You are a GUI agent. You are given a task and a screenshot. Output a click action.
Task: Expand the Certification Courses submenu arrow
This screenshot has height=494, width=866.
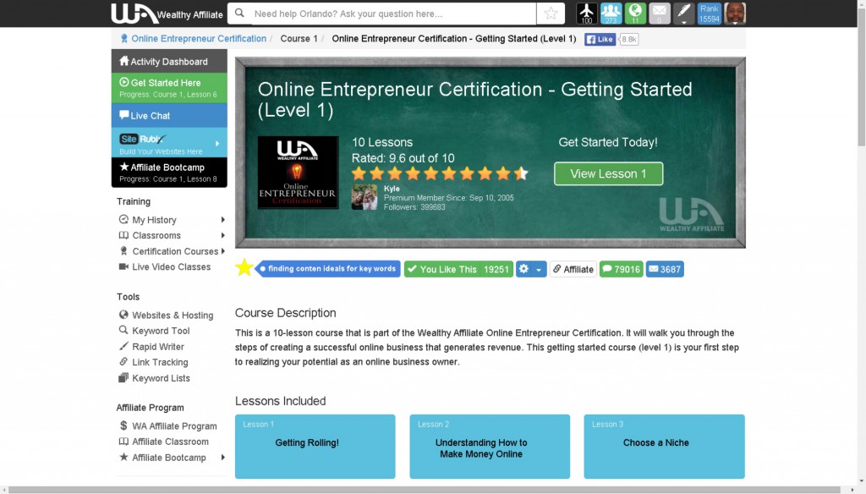(223, 251)
